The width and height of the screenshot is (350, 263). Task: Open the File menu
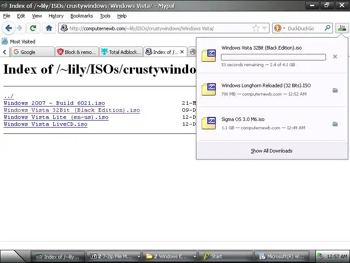7,16
